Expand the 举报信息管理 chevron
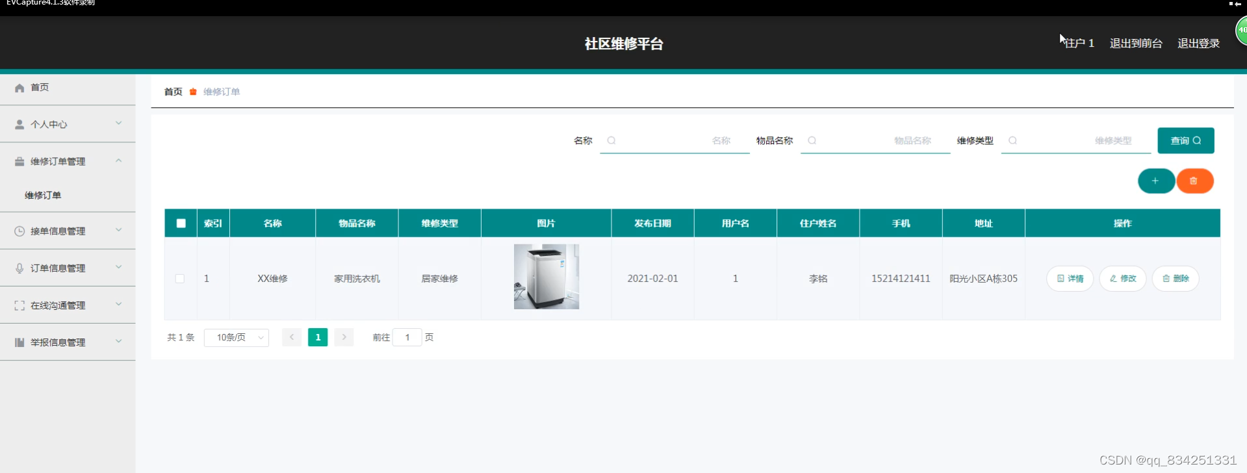Viewport: 1247px width, 473px height. coord(118,341)
